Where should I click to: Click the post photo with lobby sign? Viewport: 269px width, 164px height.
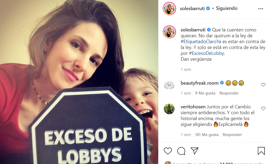79,82
